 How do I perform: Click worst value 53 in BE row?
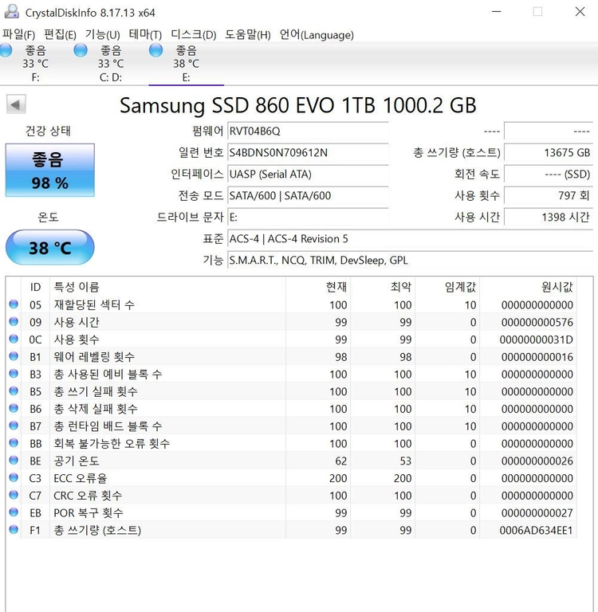(x=405, y=461)
